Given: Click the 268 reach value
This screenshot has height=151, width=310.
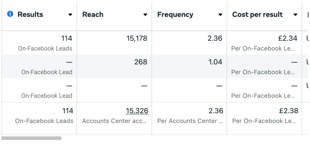Looking at the screenshot, I should coord(141,62).
